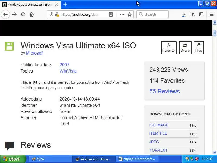Click the red shield security tray icon
The width and height of the screenshot is (217, 163).
coord(197,159)
